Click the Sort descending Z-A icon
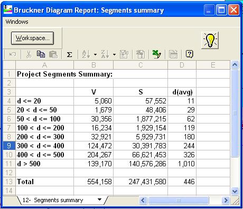243x209 pixels. (x=105, y=54)
